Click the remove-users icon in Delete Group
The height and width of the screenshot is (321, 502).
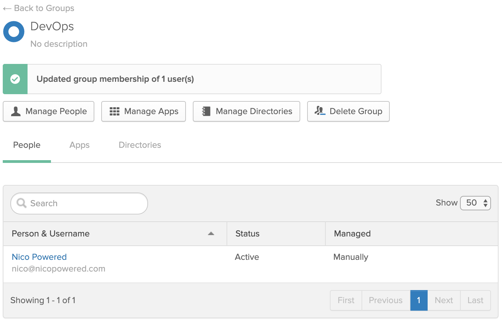[320, 111]
